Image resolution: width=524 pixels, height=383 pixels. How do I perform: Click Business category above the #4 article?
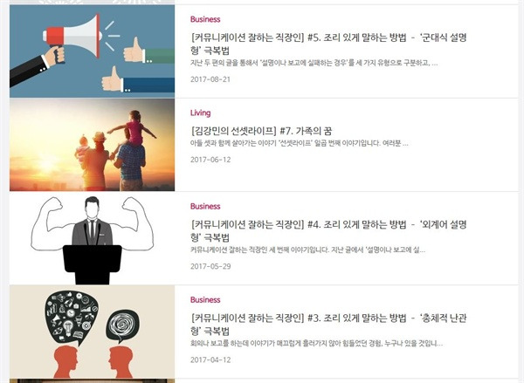tap(205, 207)
